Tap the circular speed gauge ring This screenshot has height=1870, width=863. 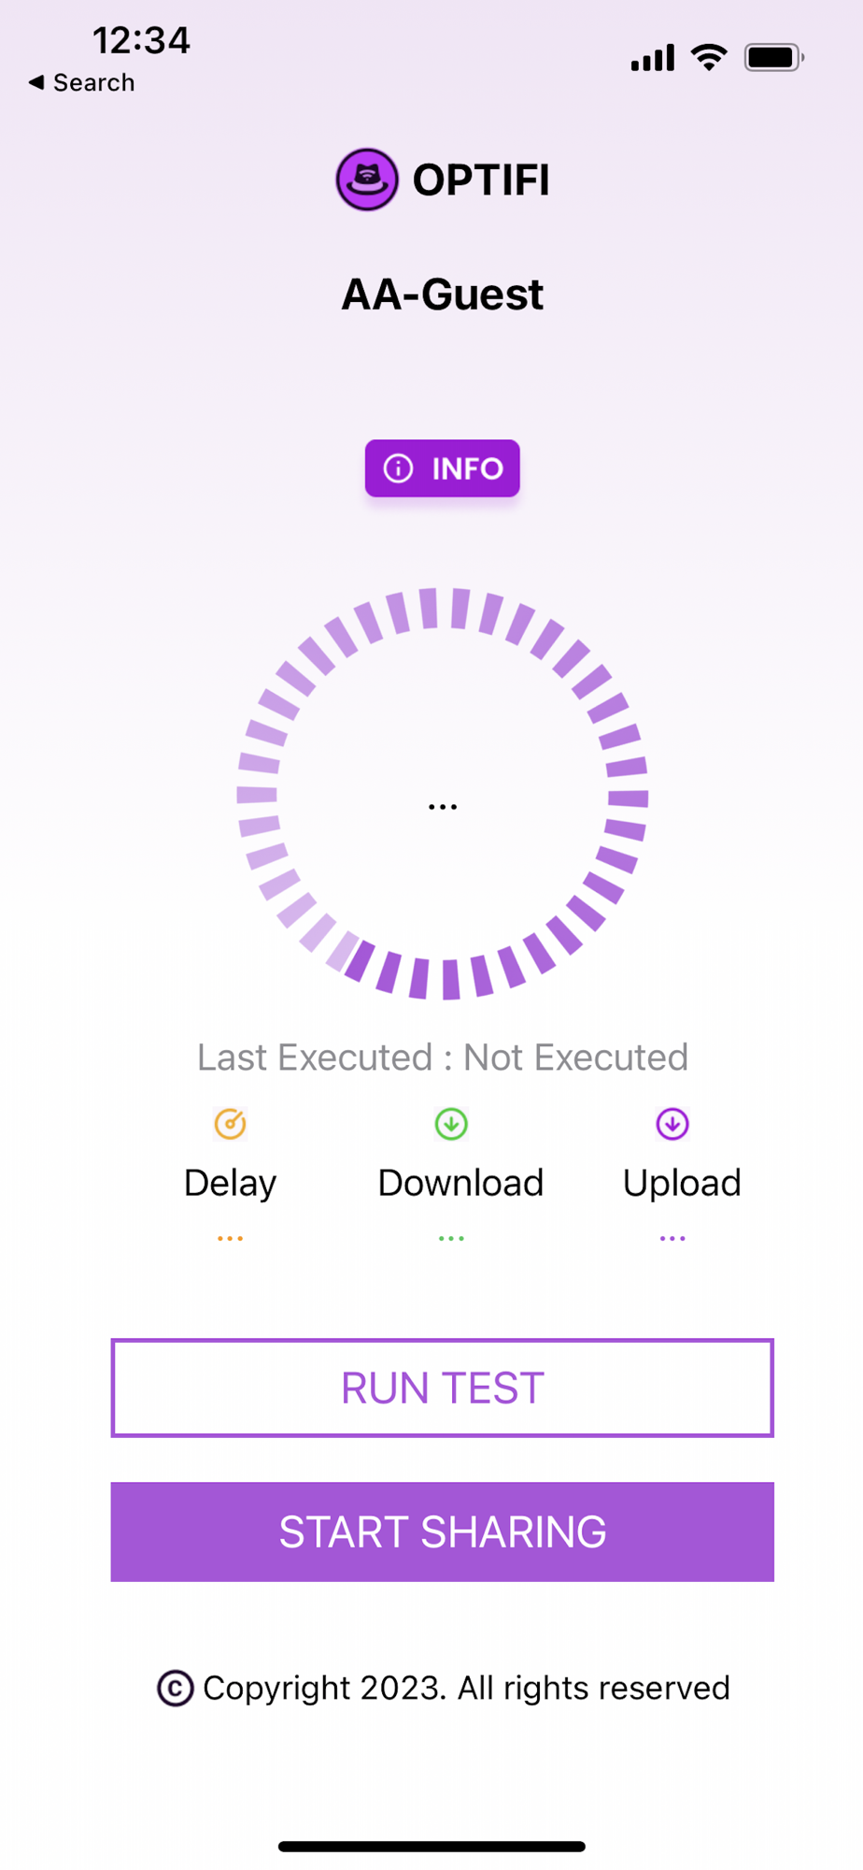(x=442, y=794)
